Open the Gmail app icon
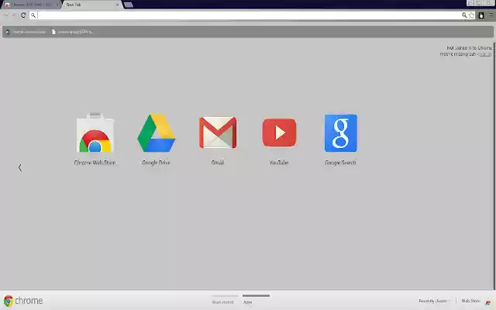 click(x=218, y=133)
